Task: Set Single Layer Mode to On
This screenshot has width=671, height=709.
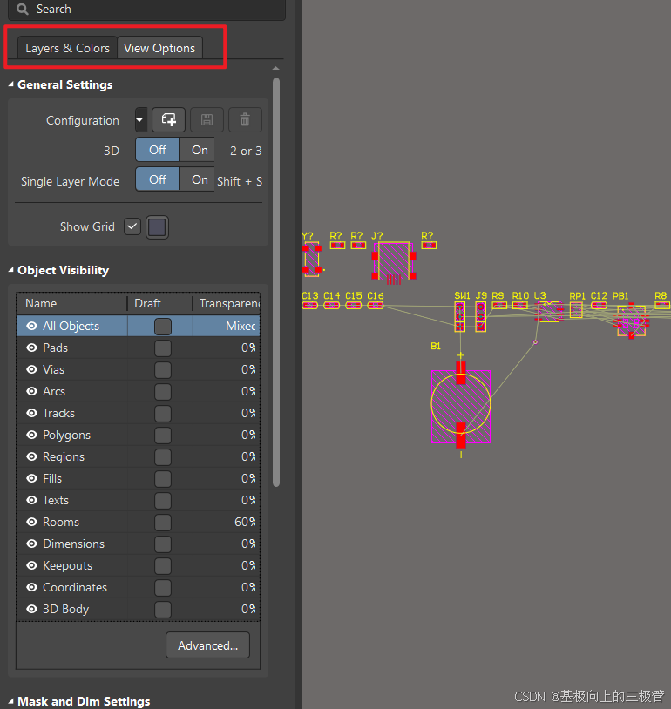Action: 197,179
